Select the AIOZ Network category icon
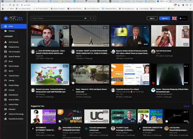This screenshot has width=193, height=139. coord(6,42)
